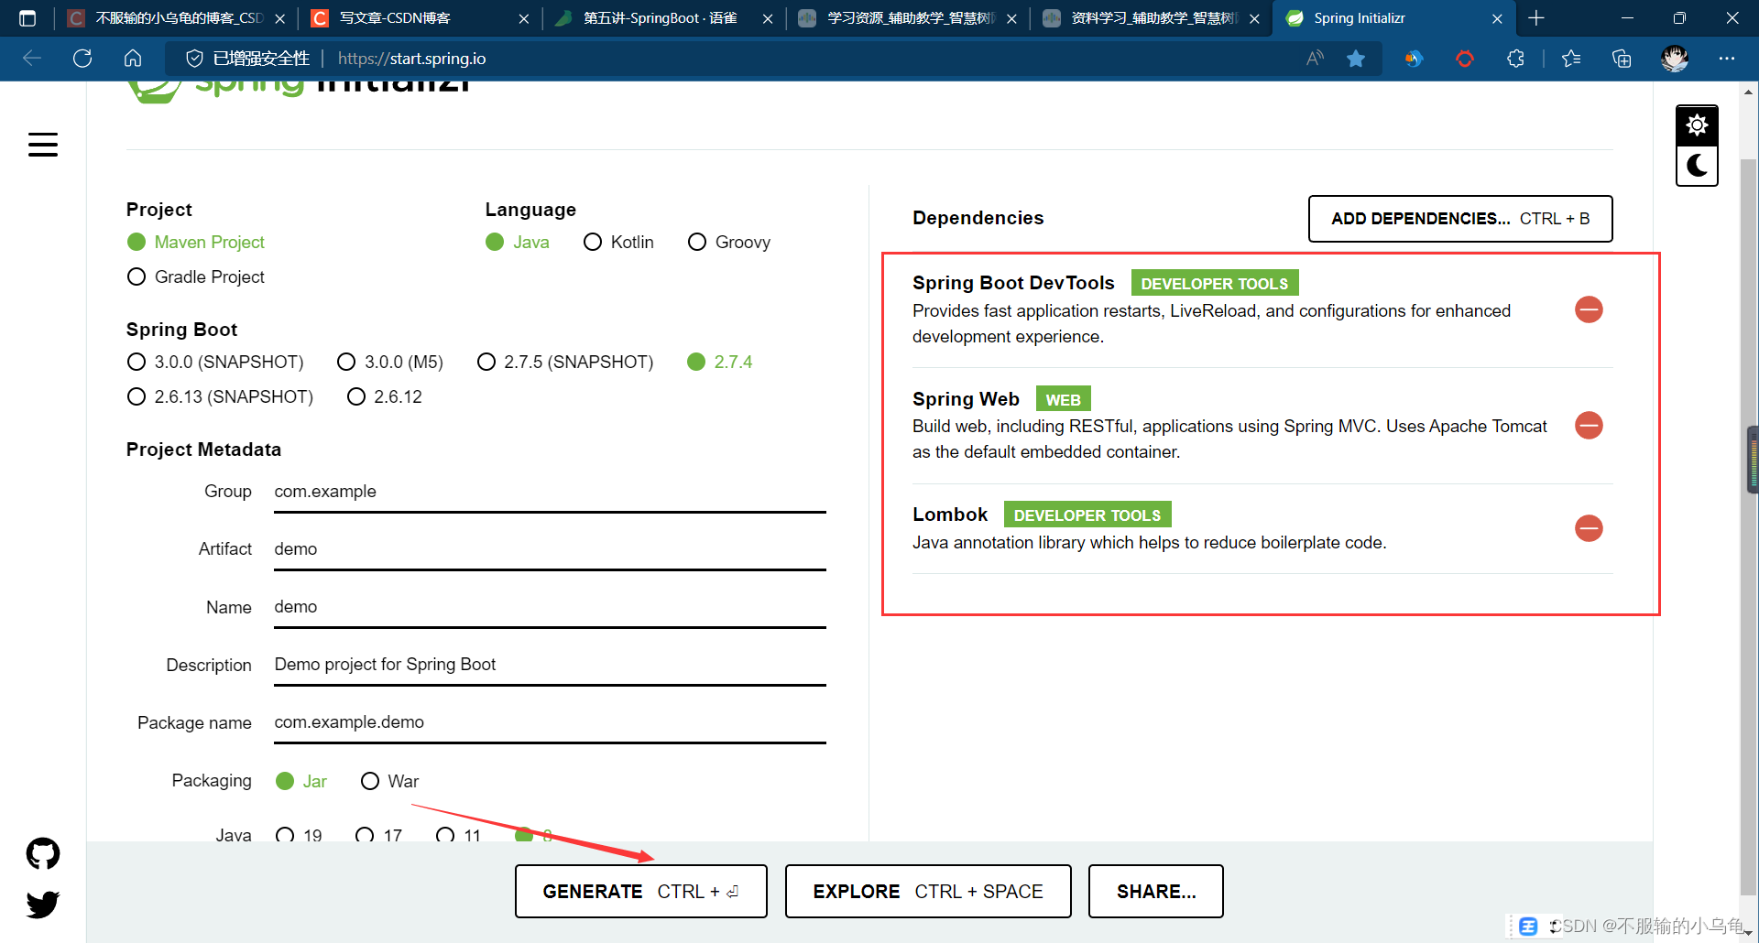
Task: Edit the Name field
Action: click(550, 607)
